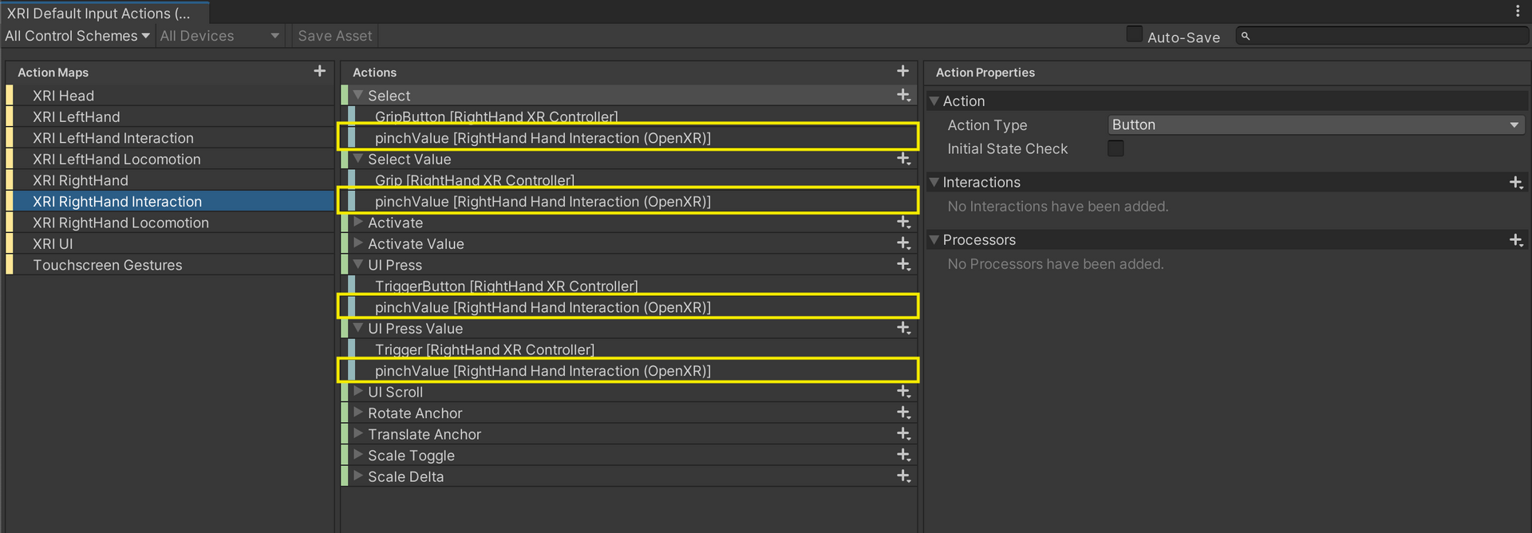This screenshot has height=533, width=1532.
Task: Toggle the Initial State Check checkbox
Action: (x=1115, y=148)
